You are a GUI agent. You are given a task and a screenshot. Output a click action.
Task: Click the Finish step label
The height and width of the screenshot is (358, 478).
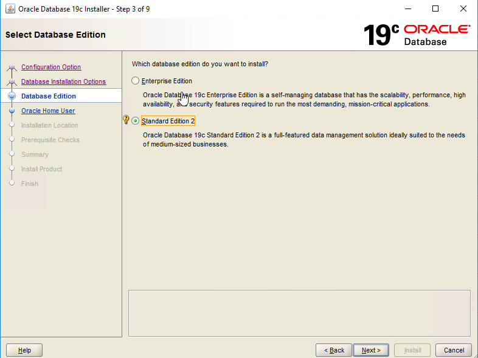tap(30, 184)
